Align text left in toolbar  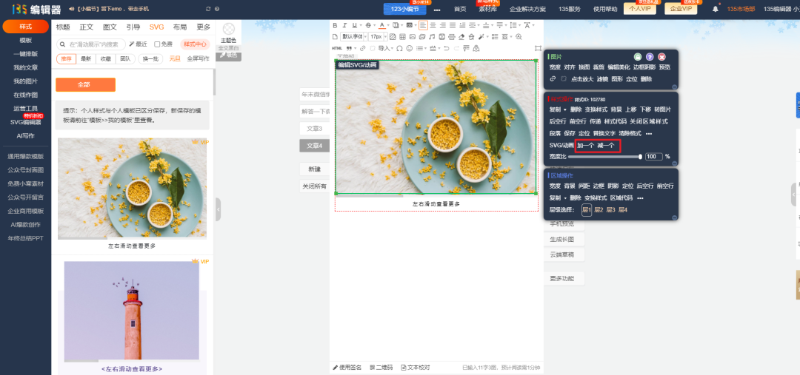pyautogui.click(x=424, y=25)
